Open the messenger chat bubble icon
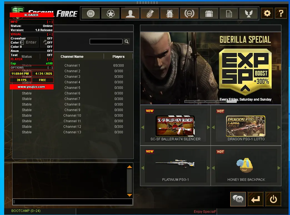Image resolution: width=290 pixels, height=215 pixels. [238, 199]
